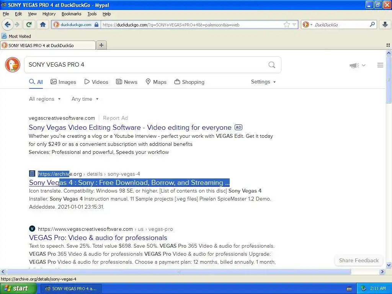Click the network tray icon
The width and height of the screenshot is (392, 294).
(364, 289)
